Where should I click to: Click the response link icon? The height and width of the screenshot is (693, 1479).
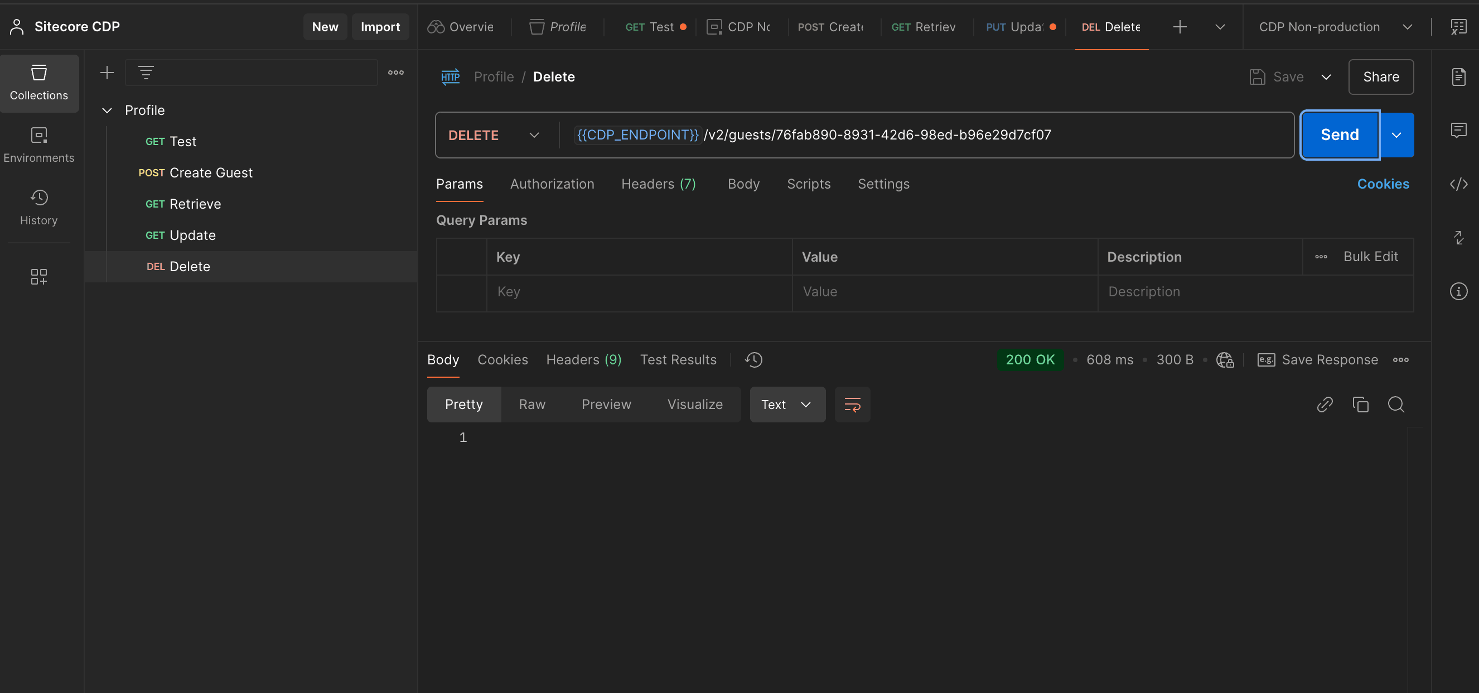1325,405
